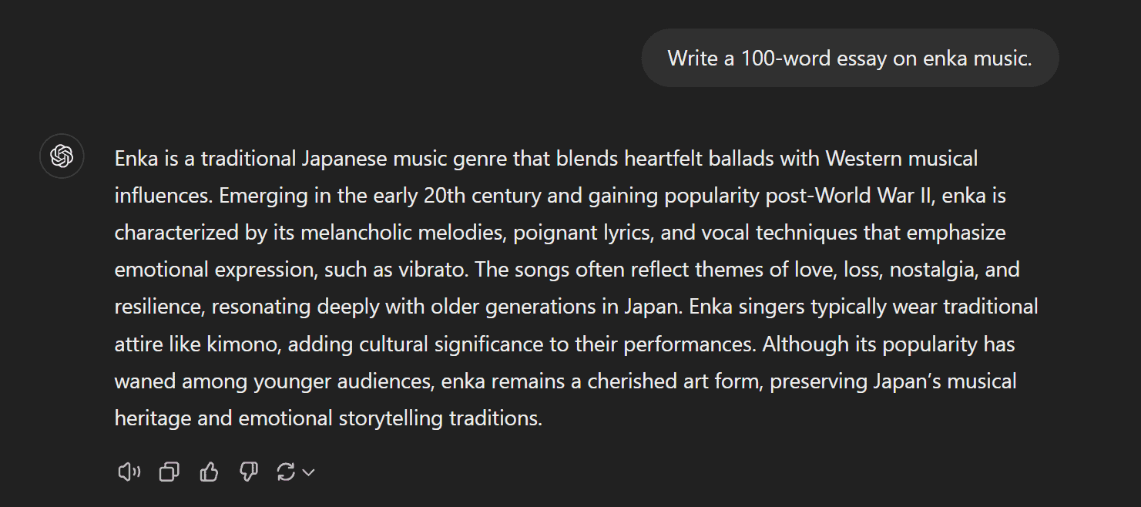
Task: Click the word "nostalgia" in the response
Action: pyautogui.click(x=932, y=270)
